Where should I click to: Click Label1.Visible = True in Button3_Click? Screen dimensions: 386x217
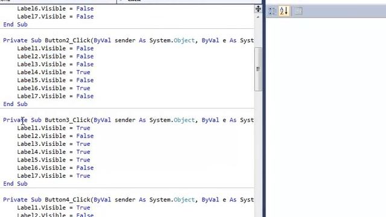tap(54, 128)
